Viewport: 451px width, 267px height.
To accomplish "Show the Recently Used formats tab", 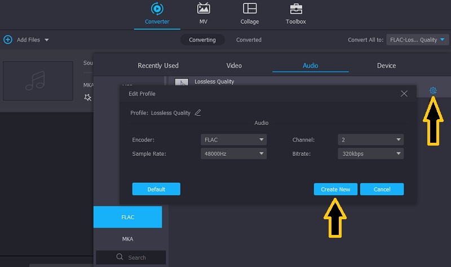I will pos(158,66).
